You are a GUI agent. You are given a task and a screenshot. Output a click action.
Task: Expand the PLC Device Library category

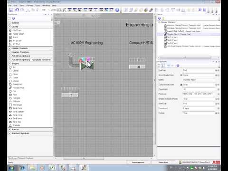(x=9, y=56)
